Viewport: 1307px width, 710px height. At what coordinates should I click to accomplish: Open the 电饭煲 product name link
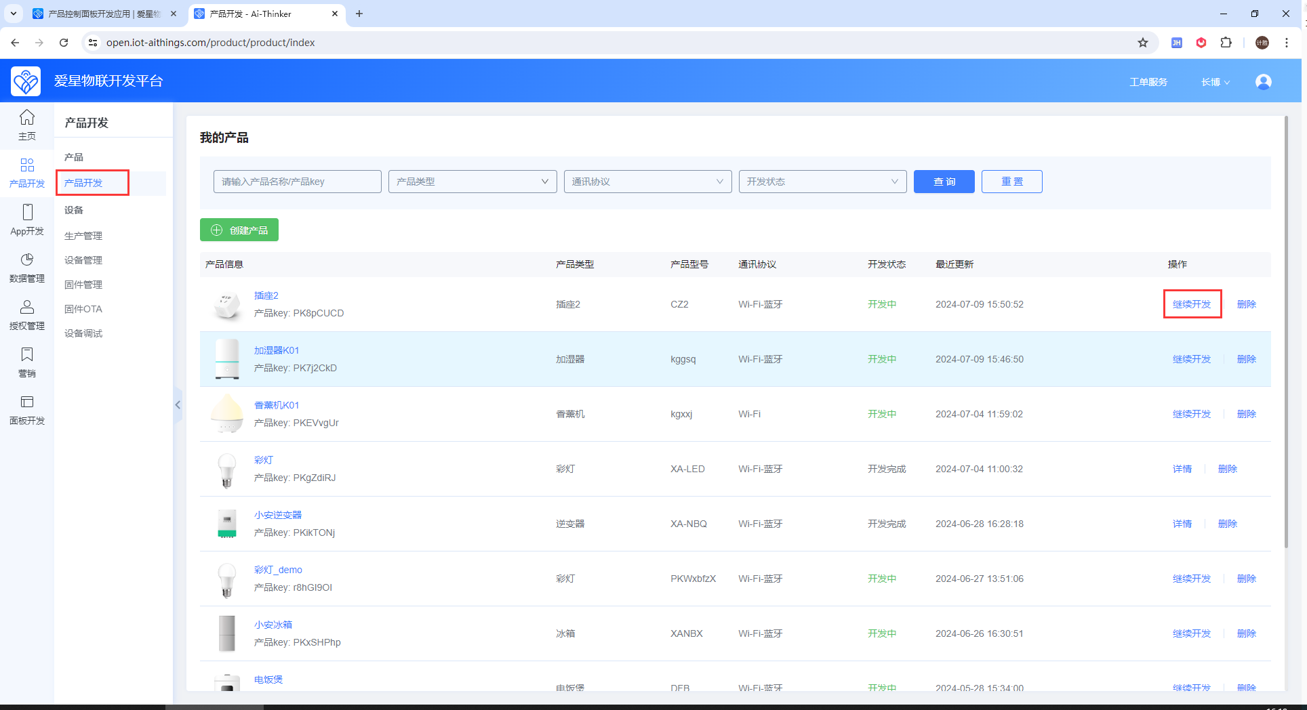tap(268, 680)
